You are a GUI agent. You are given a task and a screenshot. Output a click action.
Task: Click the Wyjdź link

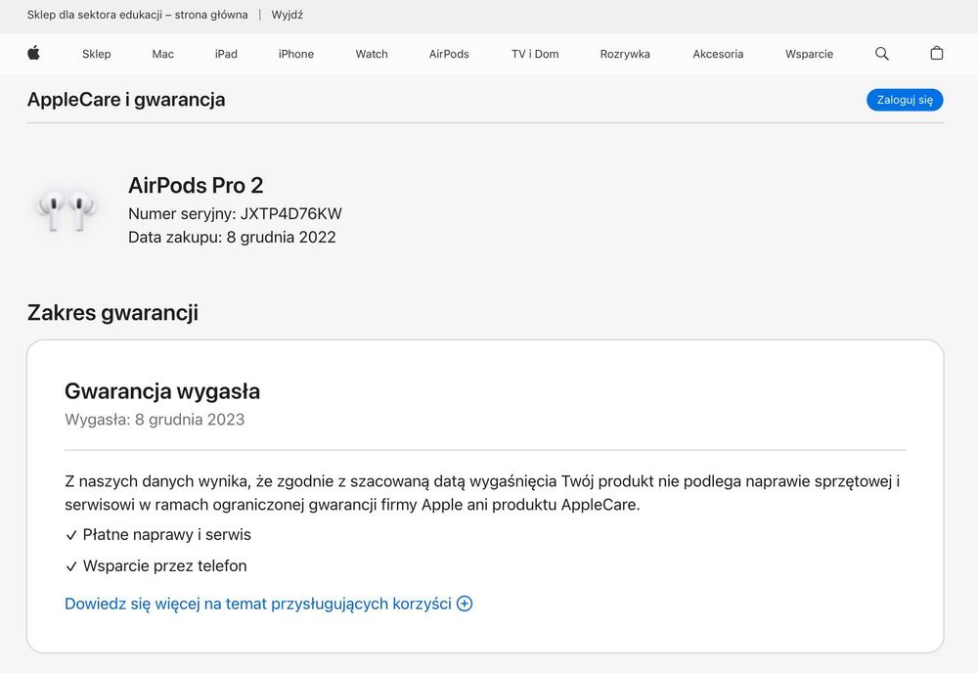[x=288, y=15]
